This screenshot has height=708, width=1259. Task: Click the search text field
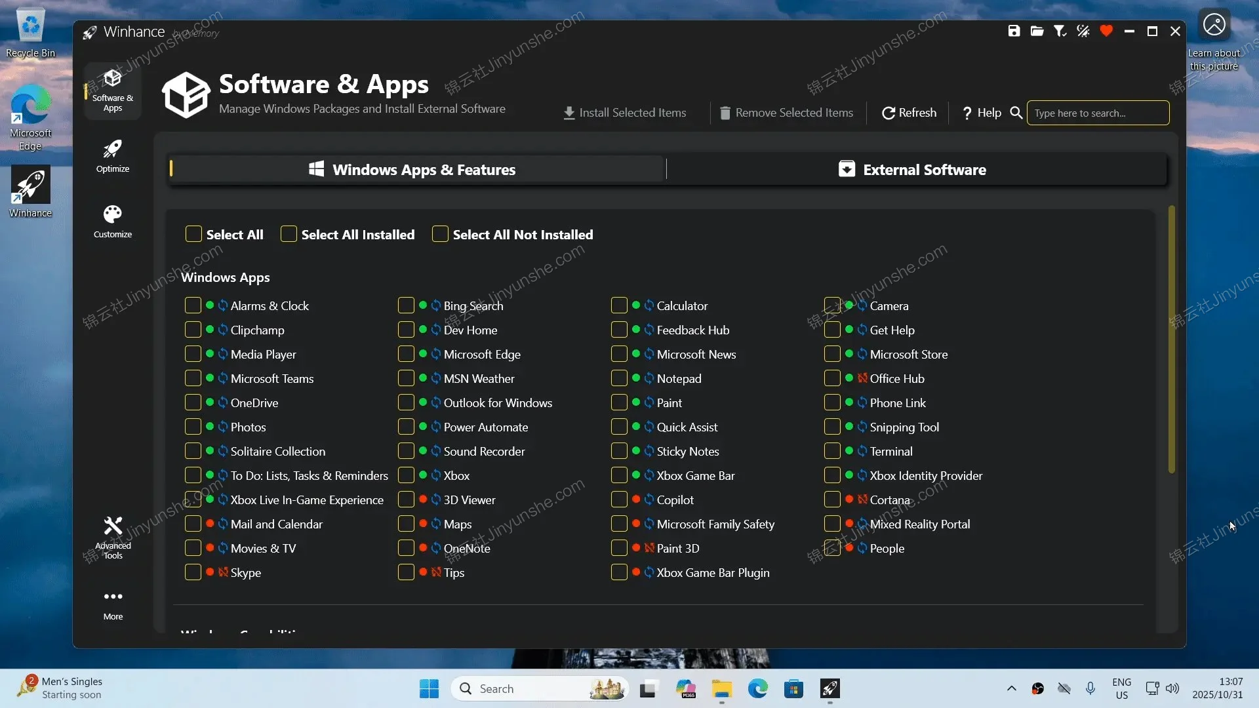pyautogui.click(x=1098, y=113)
